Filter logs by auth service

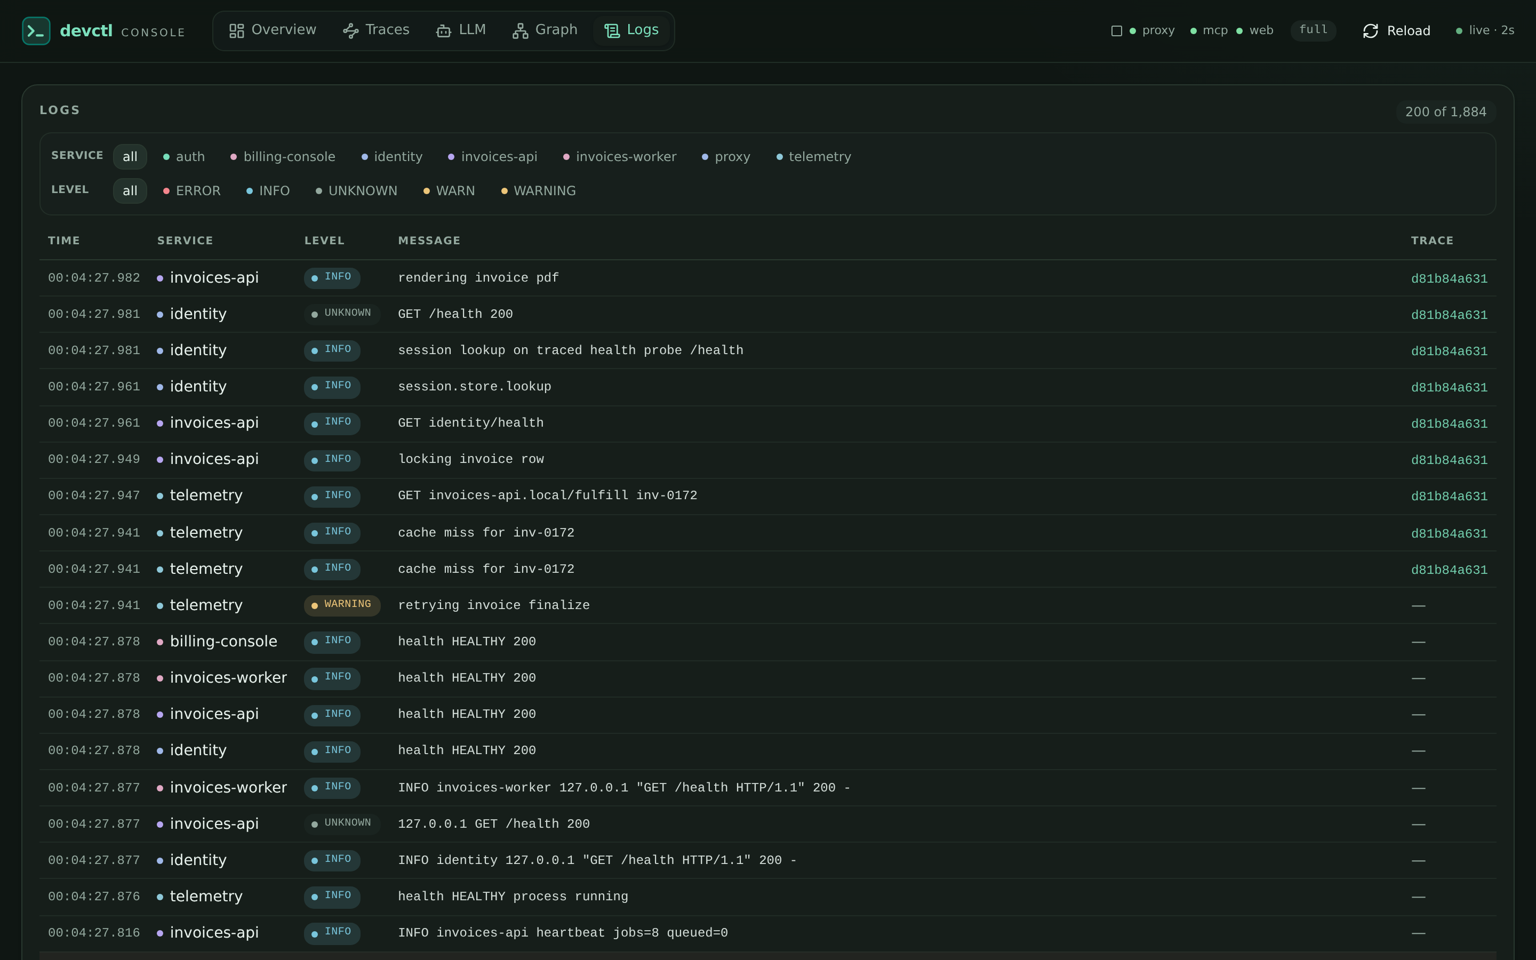point(184,157)
